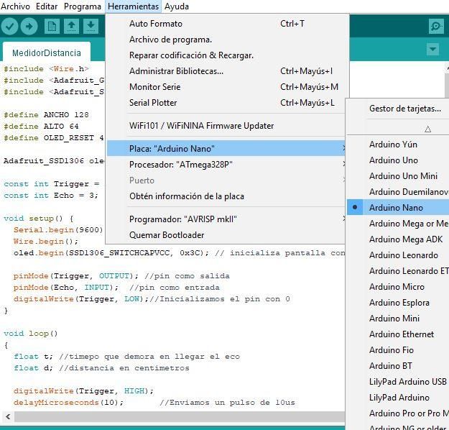Select the checked Arduino Nano board
This screenshot has width=449, height=430.
pyautogui.click(x=398, y=208)
